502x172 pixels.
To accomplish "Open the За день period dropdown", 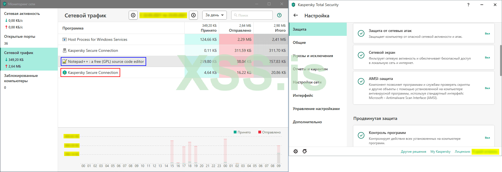I will (214, 15).
